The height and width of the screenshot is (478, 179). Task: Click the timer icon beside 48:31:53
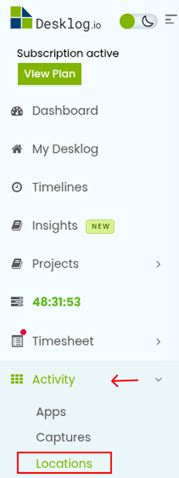tap(17, 302)
